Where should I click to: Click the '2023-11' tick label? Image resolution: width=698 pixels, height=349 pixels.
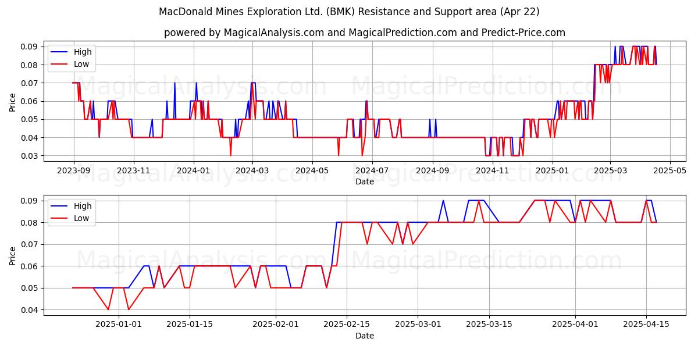134,170
